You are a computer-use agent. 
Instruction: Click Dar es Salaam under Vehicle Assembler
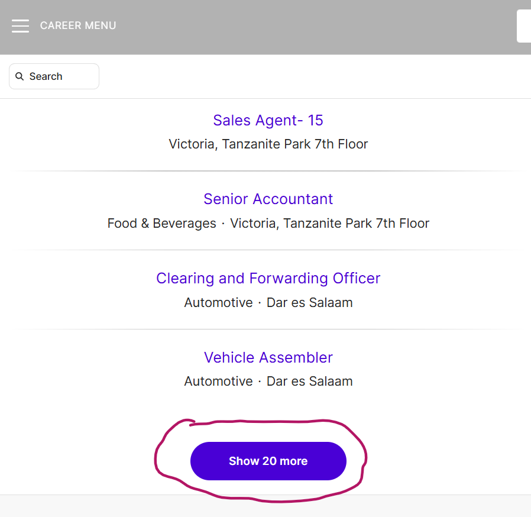click(309, 381)
